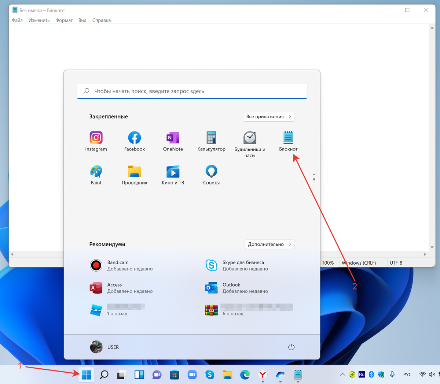This screenshot has width=440, height=384.
Task: Open the Widgets taskbar icon
Action: coord(139,374)
